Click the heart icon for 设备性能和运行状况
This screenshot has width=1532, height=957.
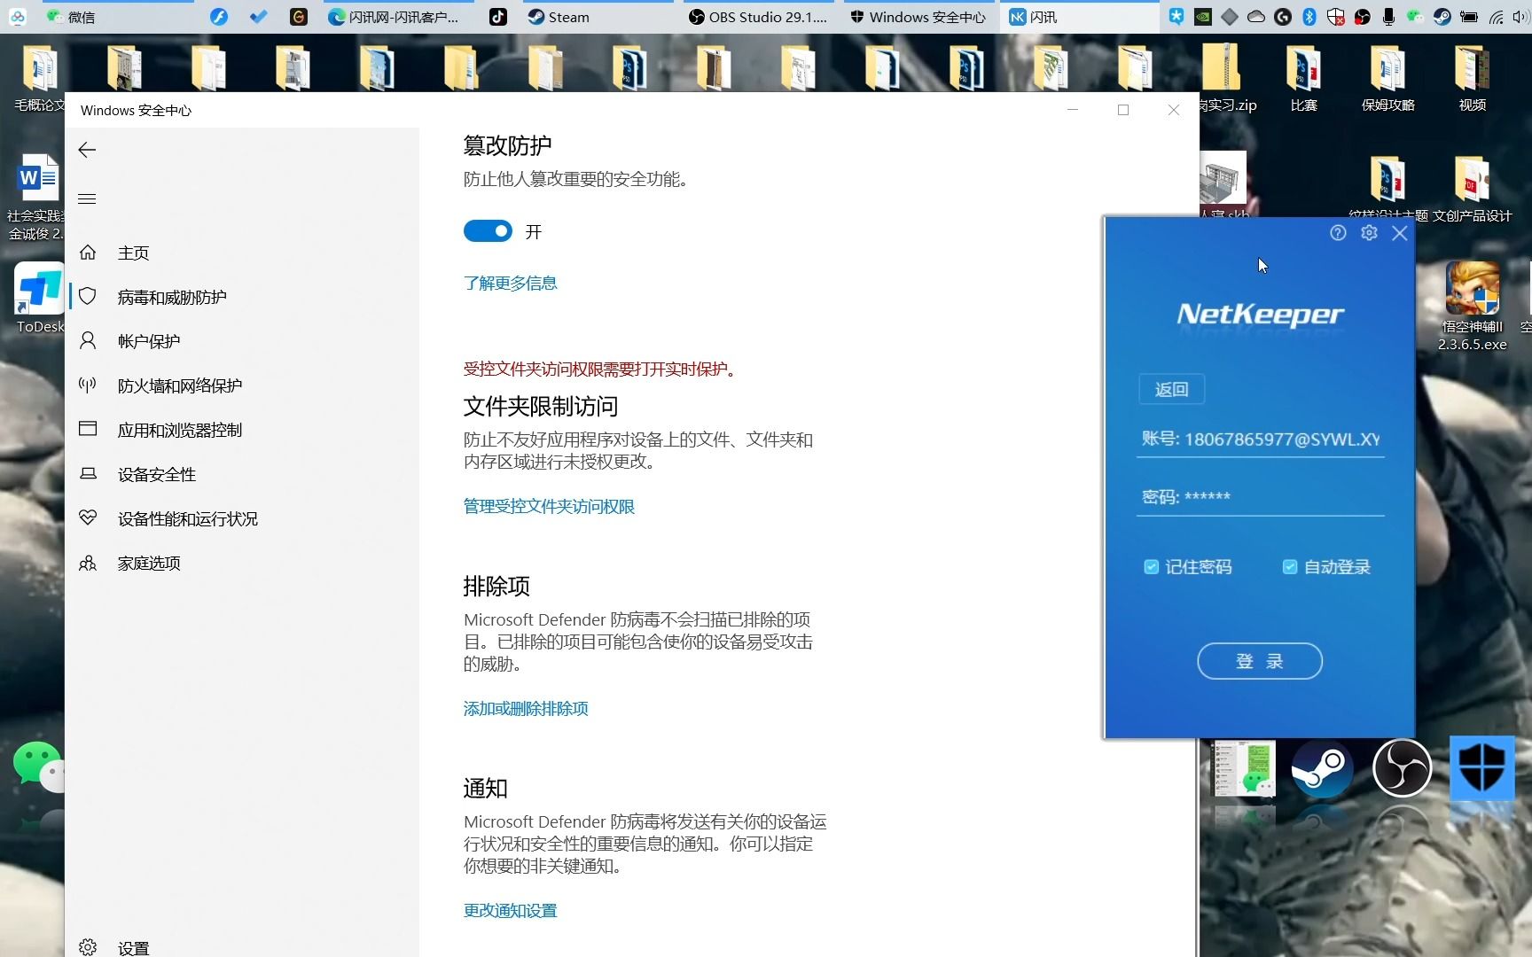[x=88, y=517]
